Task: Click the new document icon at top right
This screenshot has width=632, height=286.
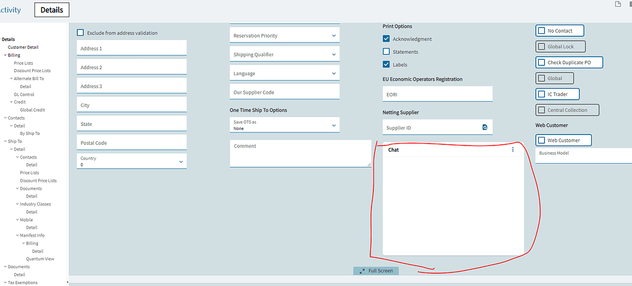Action: click(x=617, y=4)
